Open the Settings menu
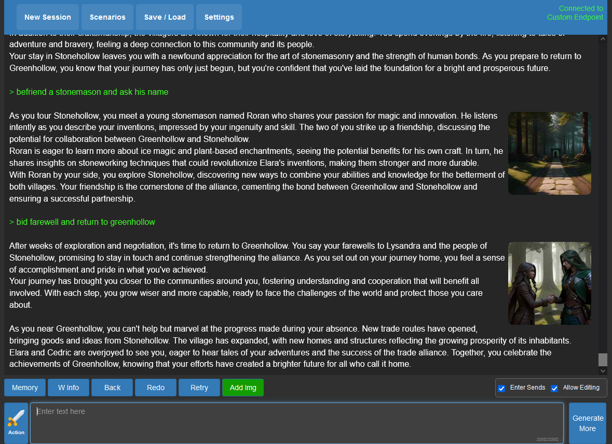Image resolution: width=612 pixels, height=444 pixels. click(x=219, y=17)
